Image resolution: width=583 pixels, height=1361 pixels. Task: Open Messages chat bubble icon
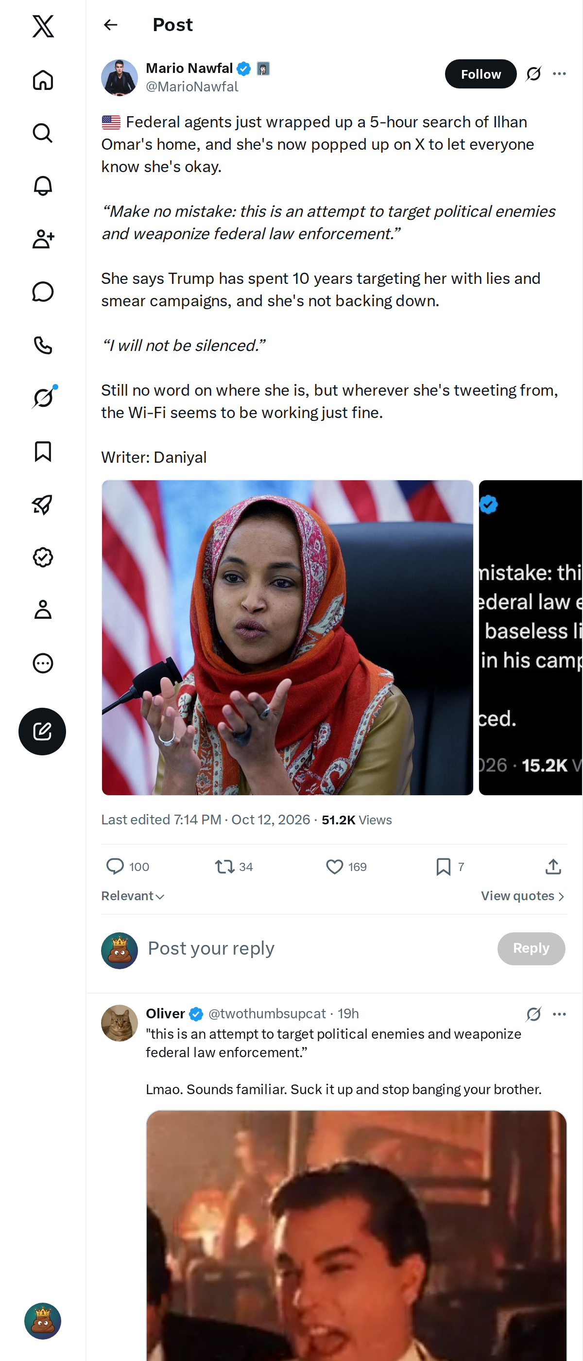tap(43, 292)
